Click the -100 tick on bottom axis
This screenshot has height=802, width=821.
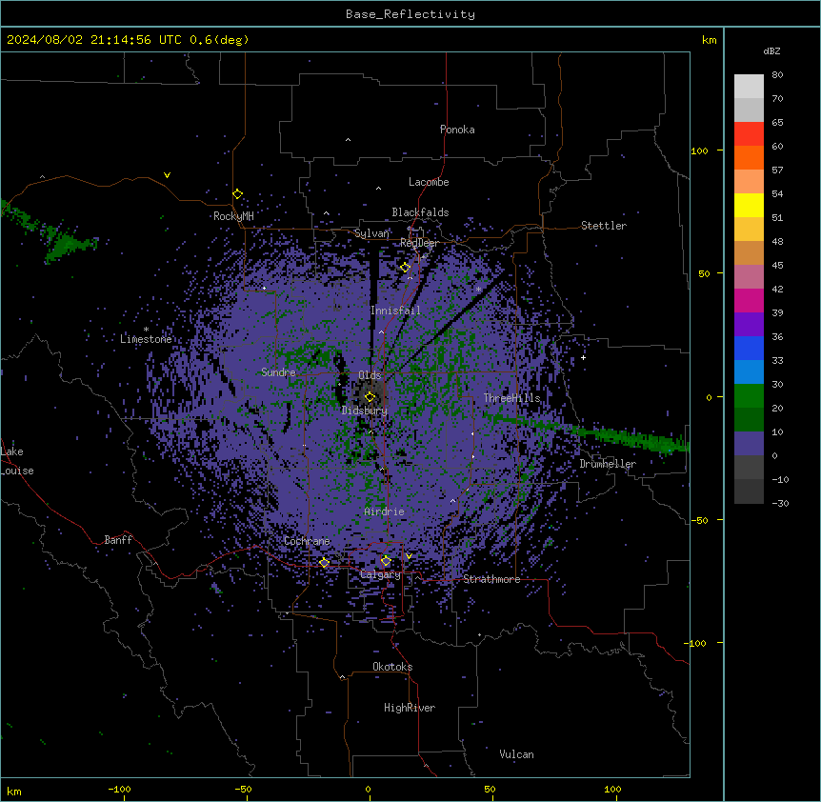tap(119, 789)
